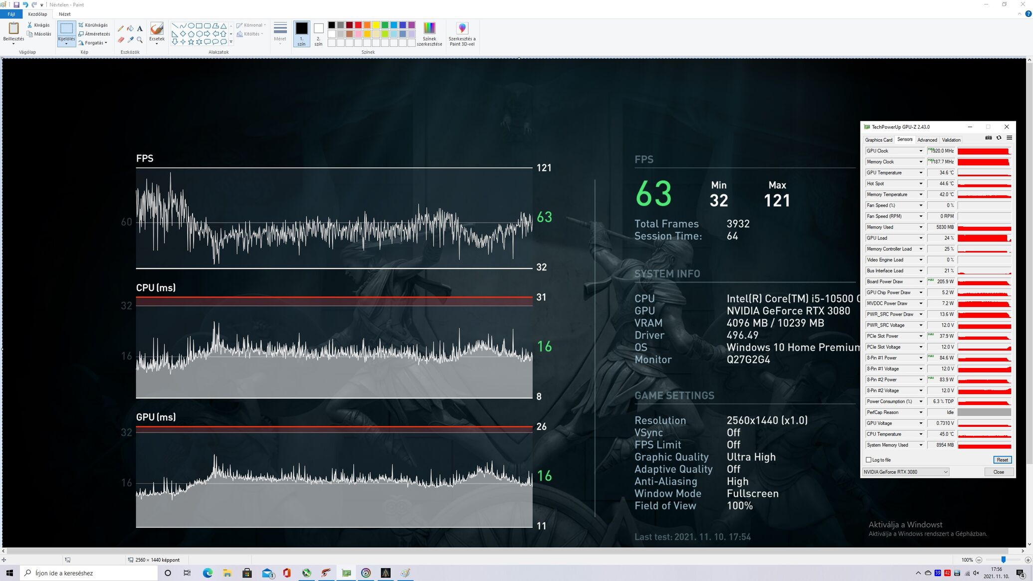The height and width of the screenshot is (581, 1033).
Task: Open Színek szerkesztése color editor
Action: pyautogui.click(x=429, y=34)
